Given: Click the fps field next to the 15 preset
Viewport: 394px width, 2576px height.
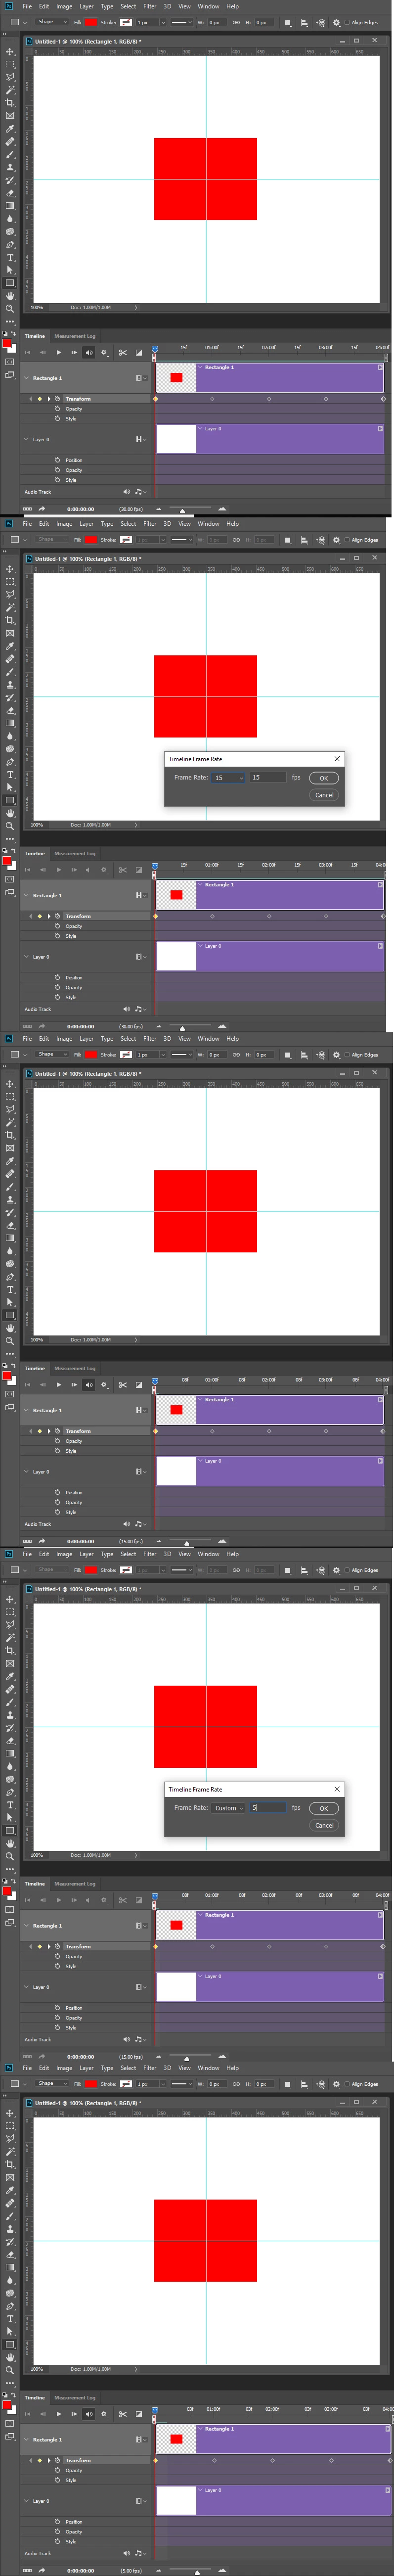Looking at the screenshot, I should (267, 777).
